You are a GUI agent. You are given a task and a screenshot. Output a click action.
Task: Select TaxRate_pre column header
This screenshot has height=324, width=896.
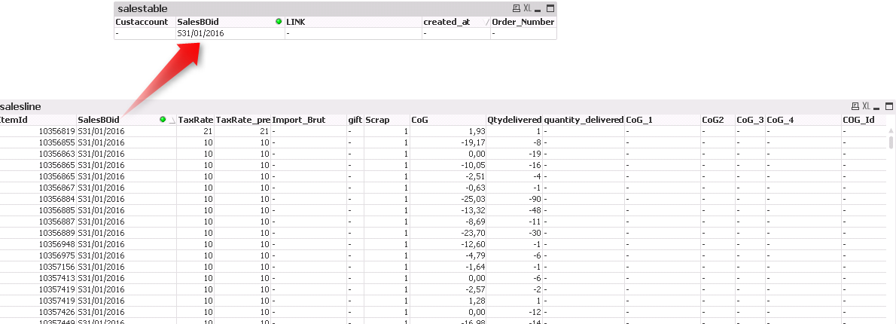[x=243, y=120]
